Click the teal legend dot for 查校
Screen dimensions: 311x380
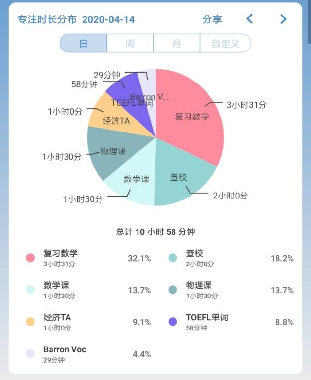[x=173, y=258]
